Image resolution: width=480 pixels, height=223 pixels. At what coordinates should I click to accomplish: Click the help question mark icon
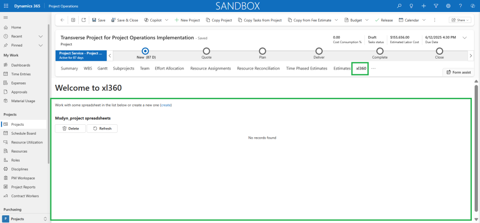pos(460,6)
